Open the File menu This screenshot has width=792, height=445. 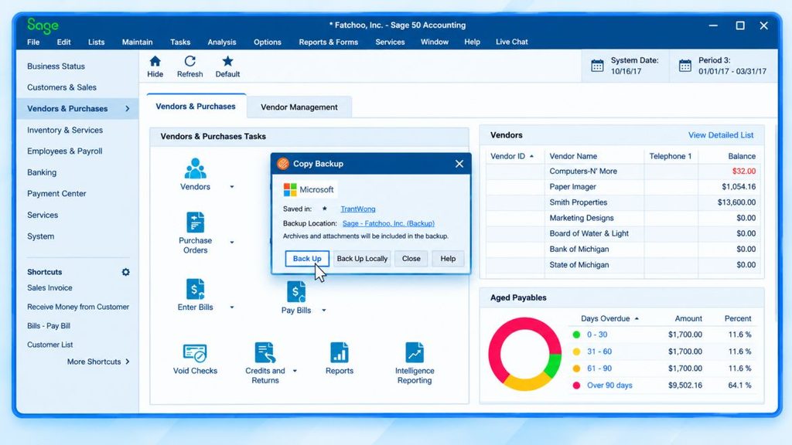[33, 42]
